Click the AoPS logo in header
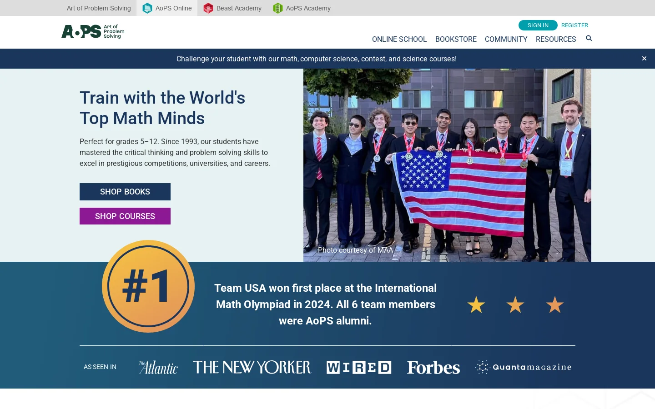 tap(93, 31)
